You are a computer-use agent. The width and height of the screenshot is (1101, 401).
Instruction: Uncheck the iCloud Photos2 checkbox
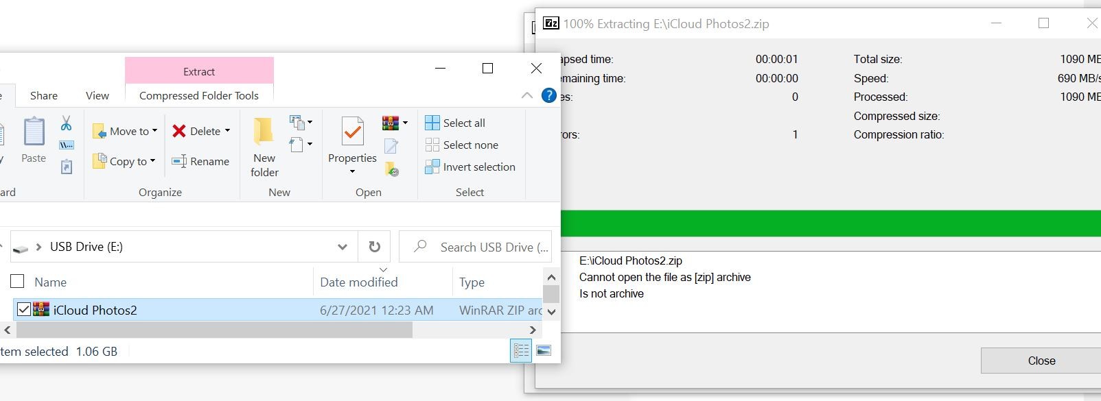click(x=23, y=309)
